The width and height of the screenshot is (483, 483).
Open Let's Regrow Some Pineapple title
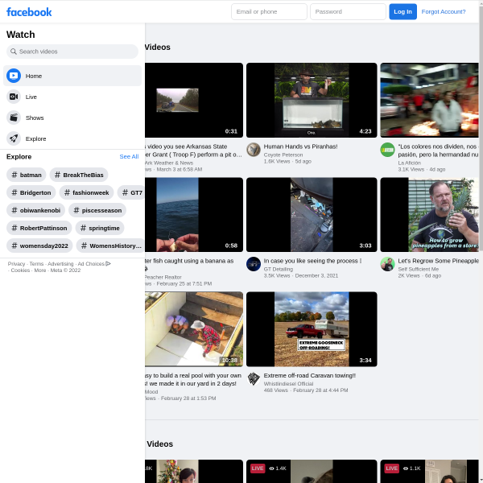pos(439,261)
